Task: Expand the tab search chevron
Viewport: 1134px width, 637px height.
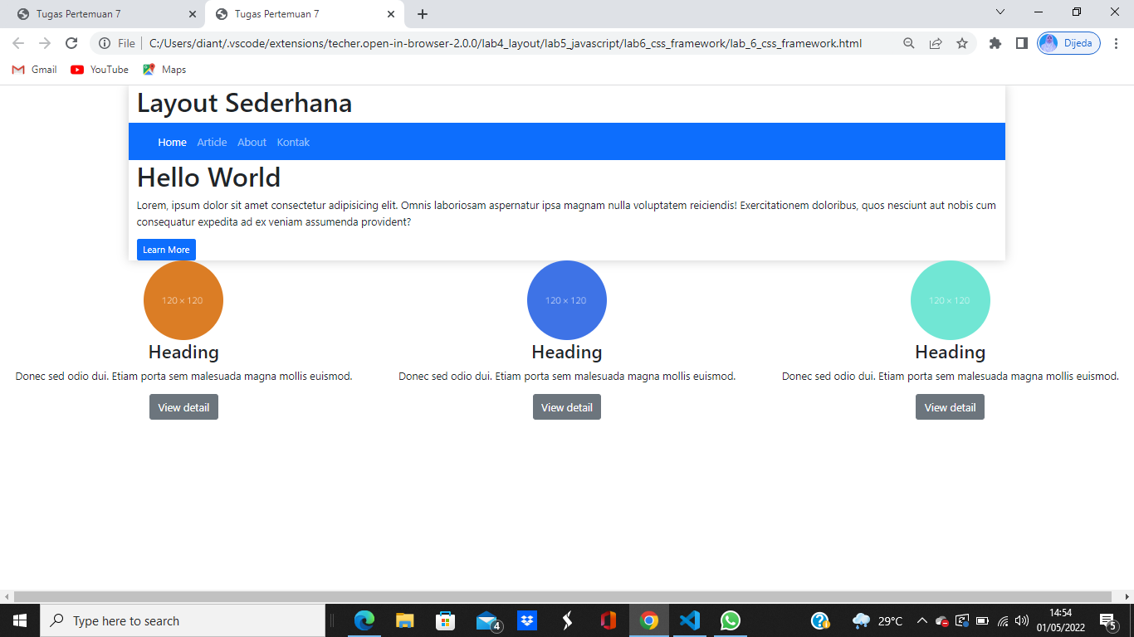Action: (x=1000, y=13)
